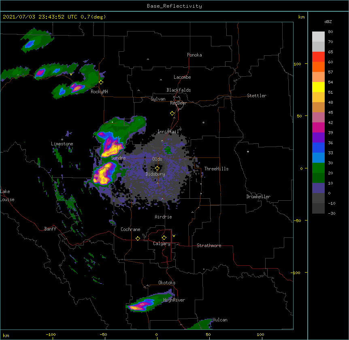This screenshot has width=349, height=340.
Task: Click the ThreeHills label
Action: 216,169
